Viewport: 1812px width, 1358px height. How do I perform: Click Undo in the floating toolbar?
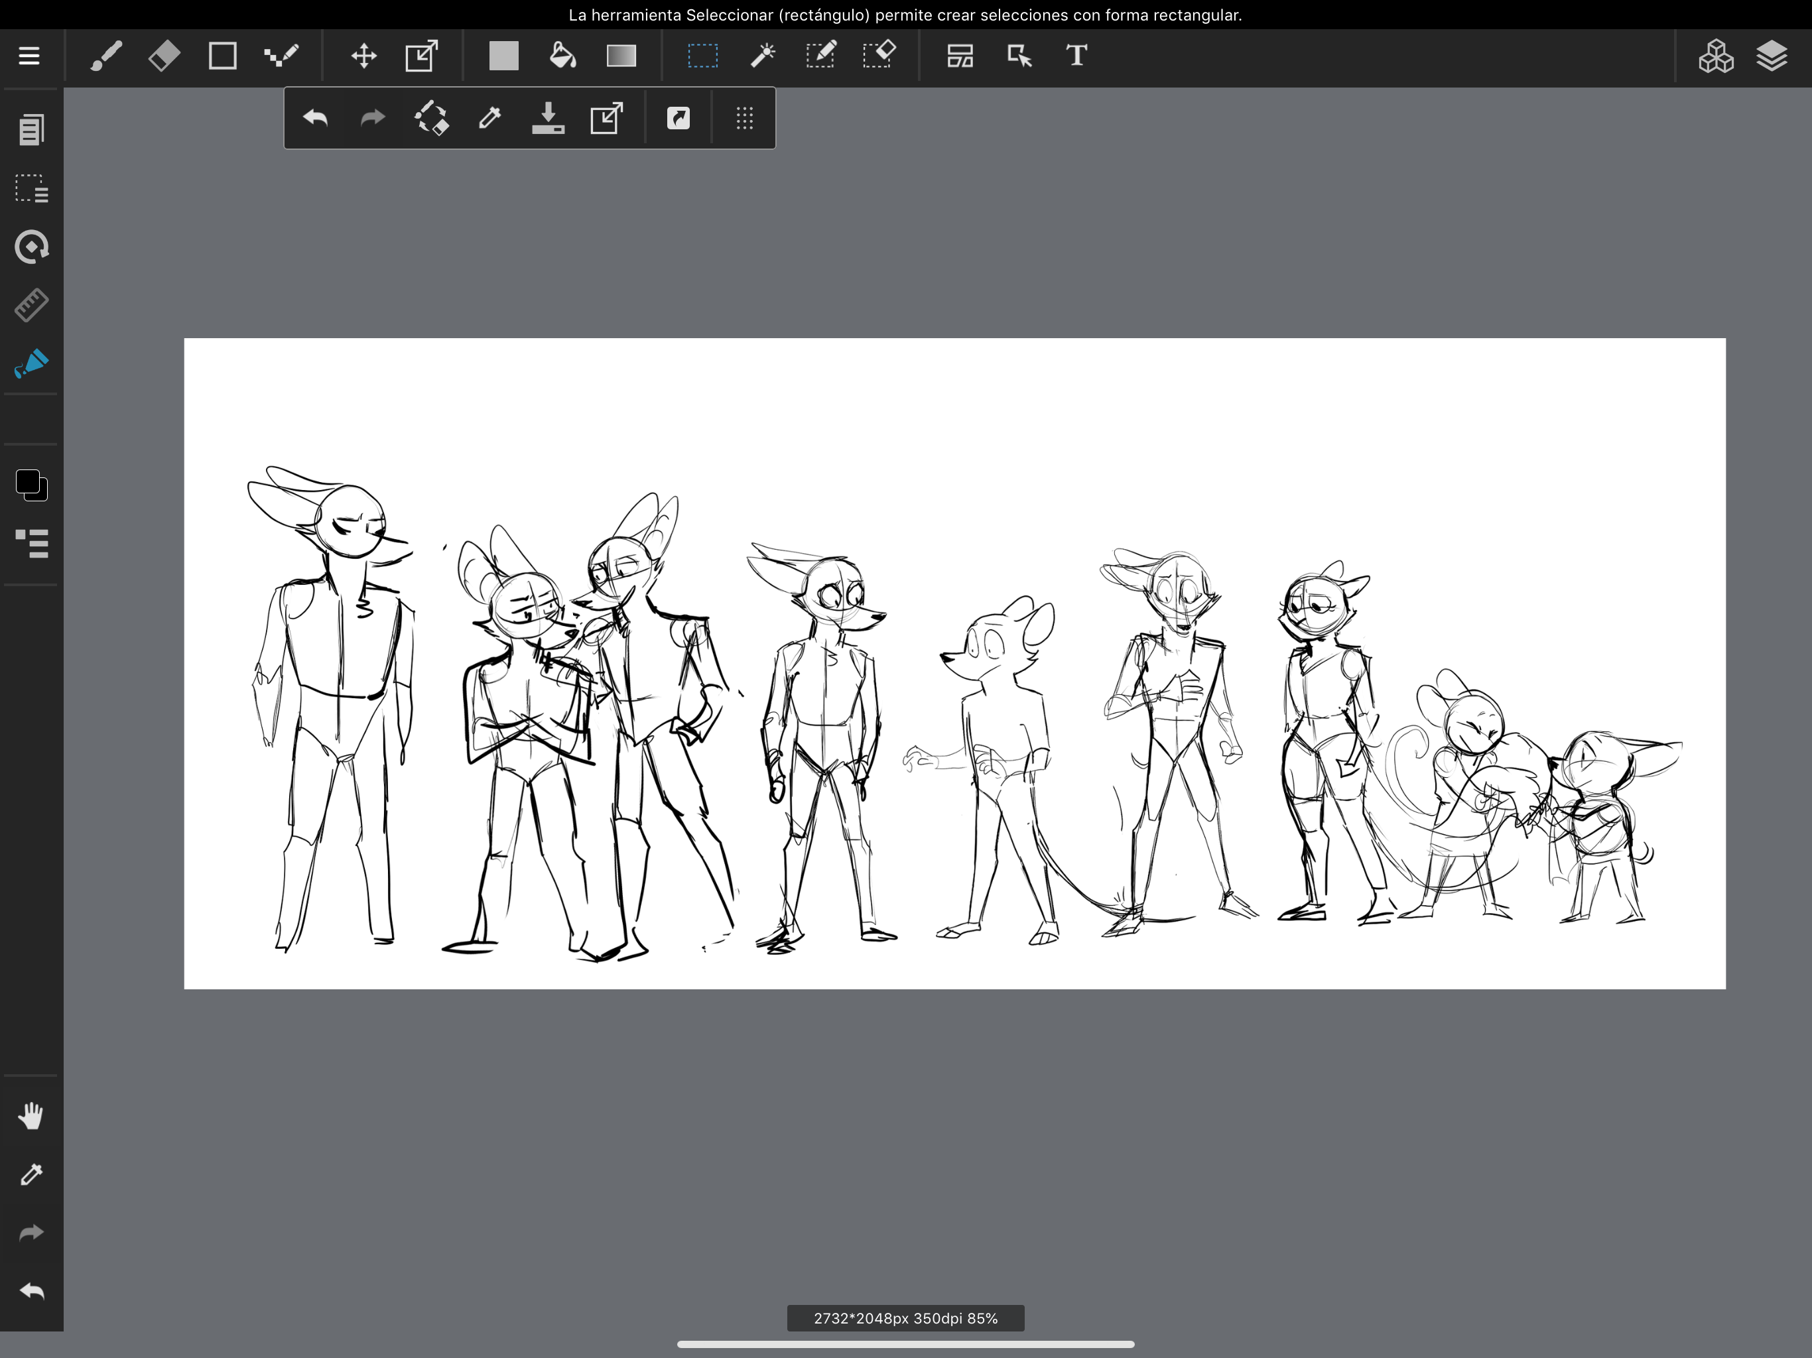316,118
